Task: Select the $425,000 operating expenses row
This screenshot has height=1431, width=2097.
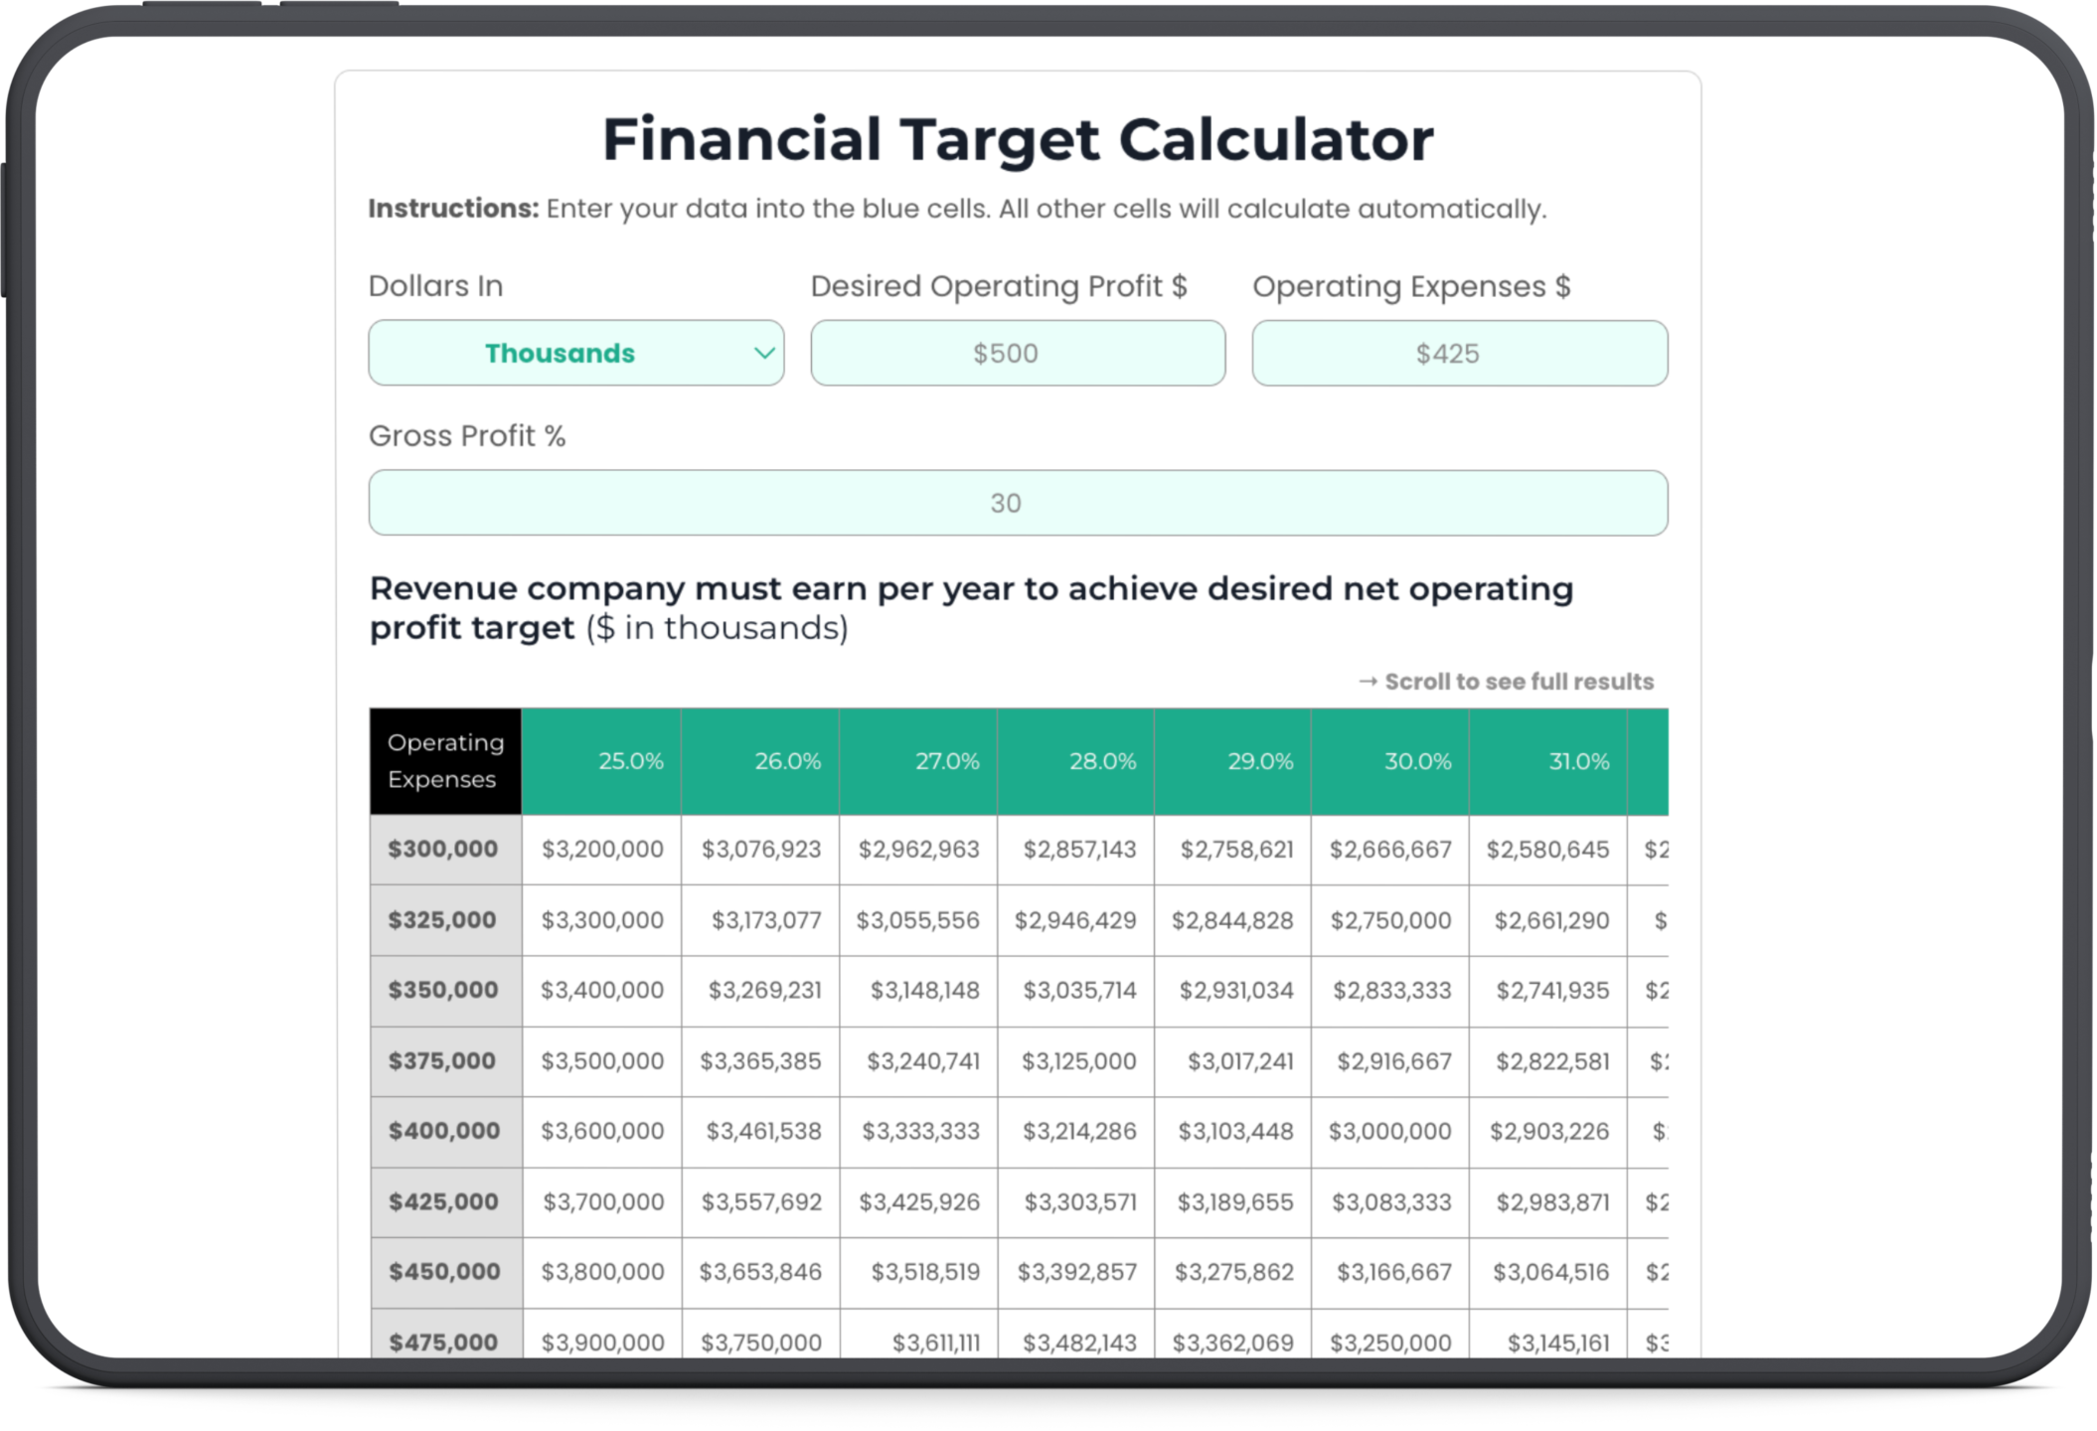Action: pos(444,1201)
